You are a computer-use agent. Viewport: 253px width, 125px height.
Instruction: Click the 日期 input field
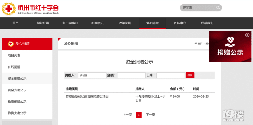click(x=171, y=75)
